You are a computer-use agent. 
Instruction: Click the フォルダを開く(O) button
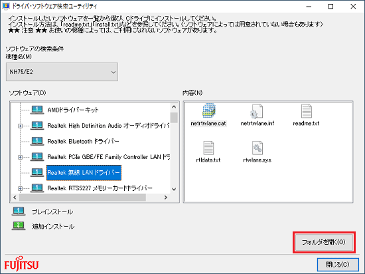(324, 242)
